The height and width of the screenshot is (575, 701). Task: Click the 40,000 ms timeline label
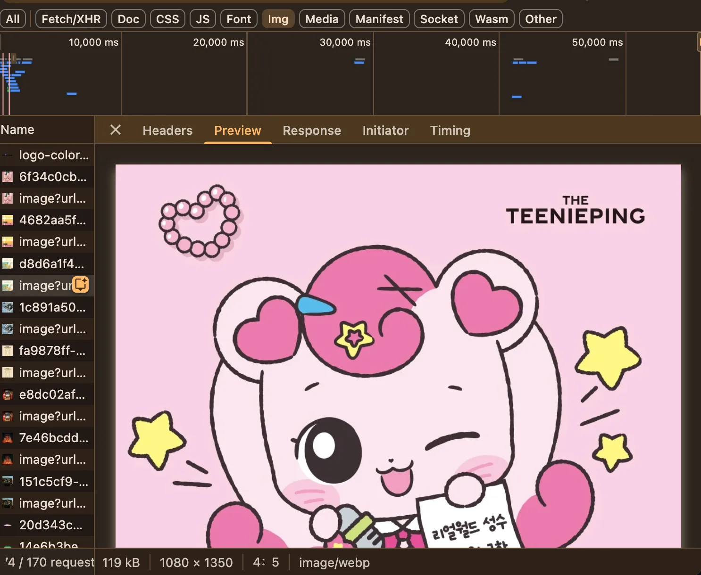pyautogui.click(x=470, y=42)
